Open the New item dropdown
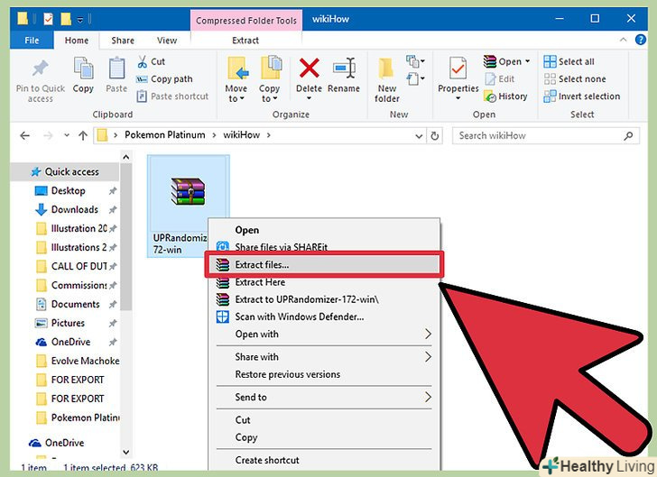Viewport: 657px width, 477px height. click(415, 61)
